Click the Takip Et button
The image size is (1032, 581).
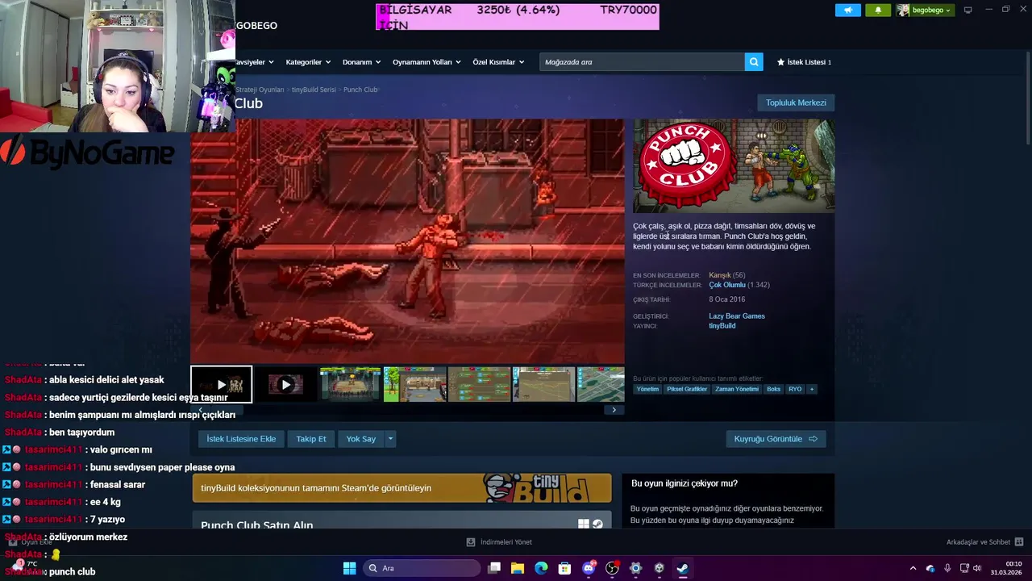coord(311,439)
